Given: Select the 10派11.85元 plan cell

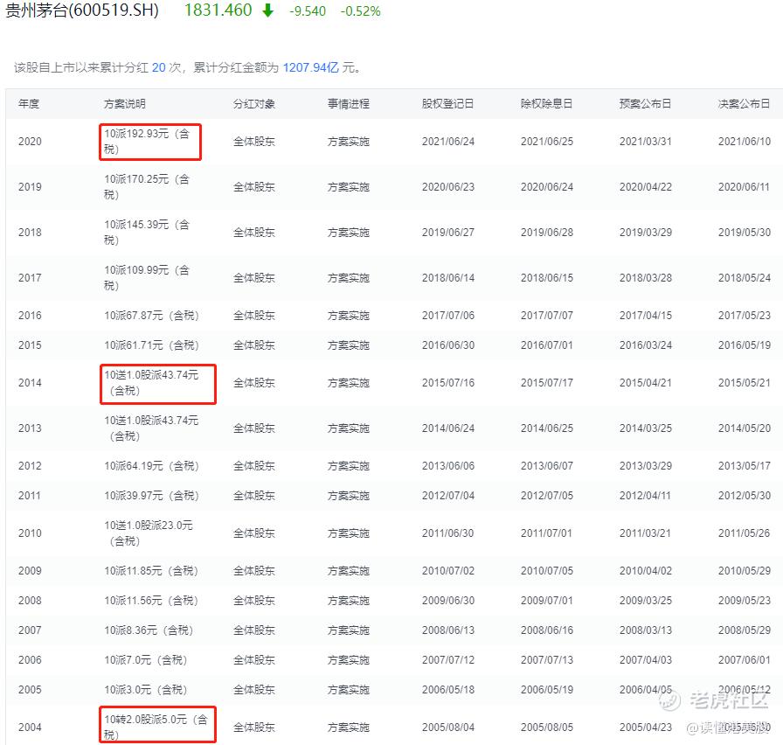Looking at the screenshot, I should pos(151,571).
